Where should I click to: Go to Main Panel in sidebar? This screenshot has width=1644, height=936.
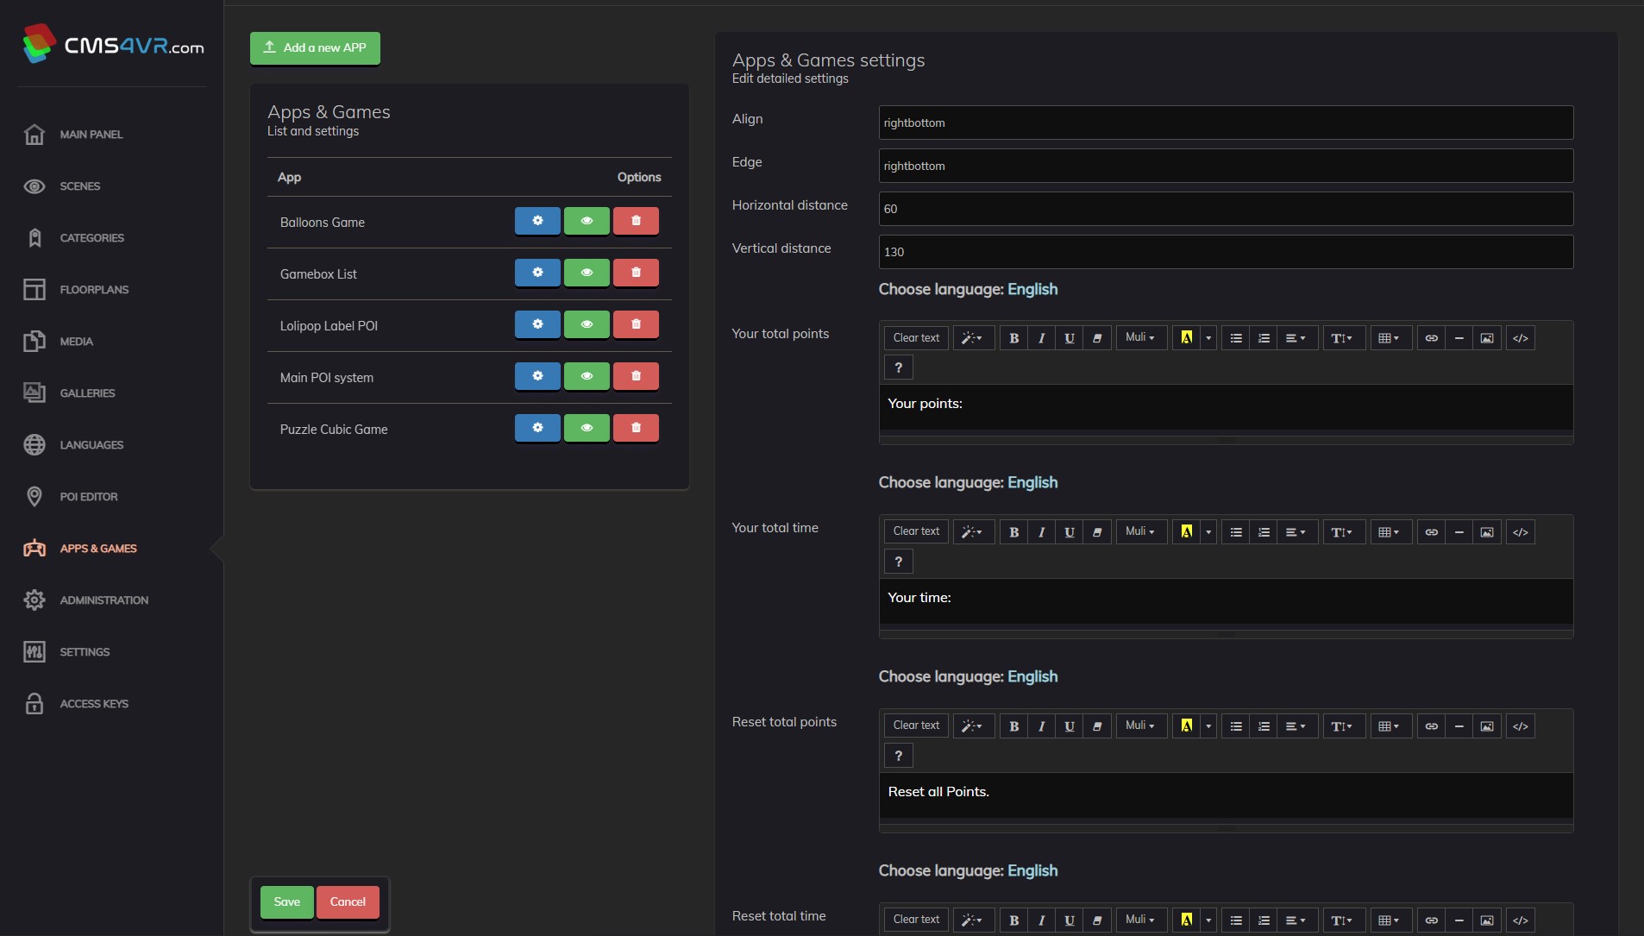point(91,135)
